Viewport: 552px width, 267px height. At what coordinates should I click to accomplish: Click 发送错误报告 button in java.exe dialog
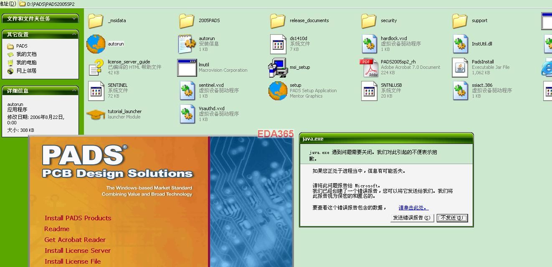412,218
